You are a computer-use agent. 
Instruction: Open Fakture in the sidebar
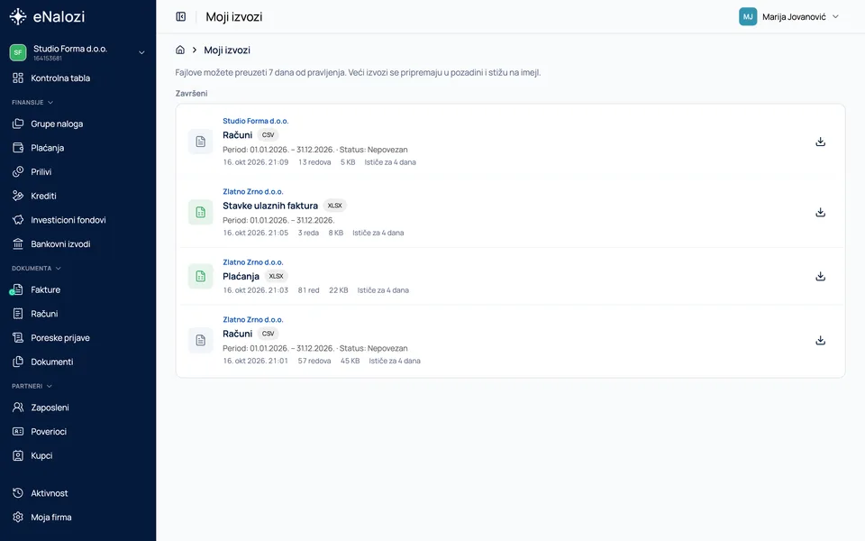pyautogui.click(x=77, y=289)
